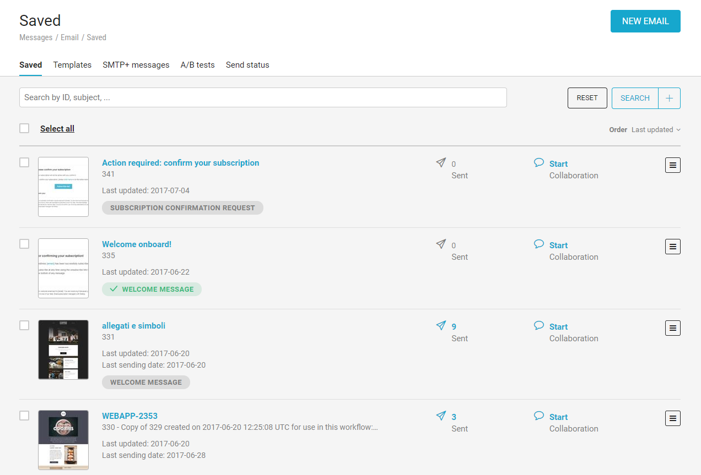Switch to the Templates tab
Screen dimensions: 701x475
pyautogui.click(x=72, y=65)
